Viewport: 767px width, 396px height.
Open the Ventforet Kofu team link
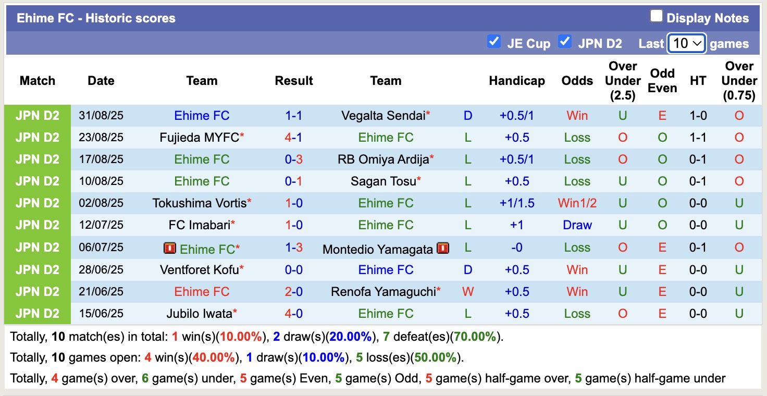(x=199, y=270)
